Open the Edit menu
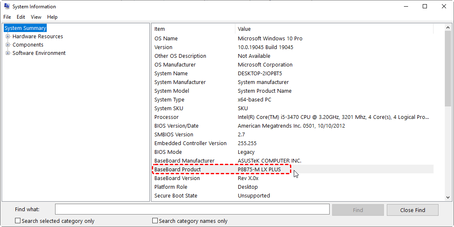 pyautogui.click(x=21, y=17)
